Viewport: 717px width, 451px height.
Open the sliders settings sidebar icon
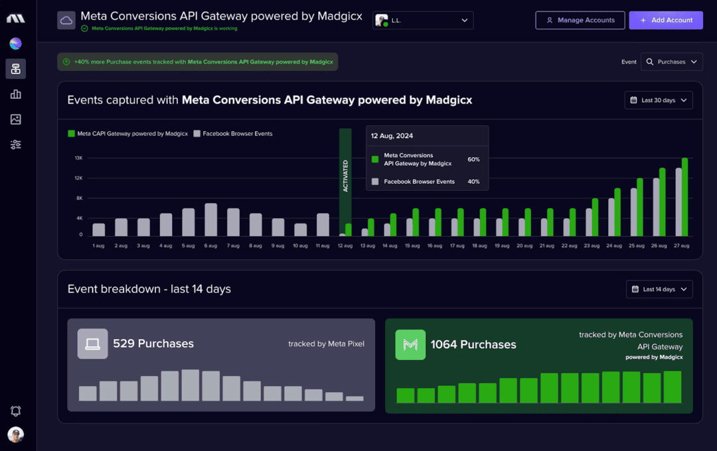15,145
